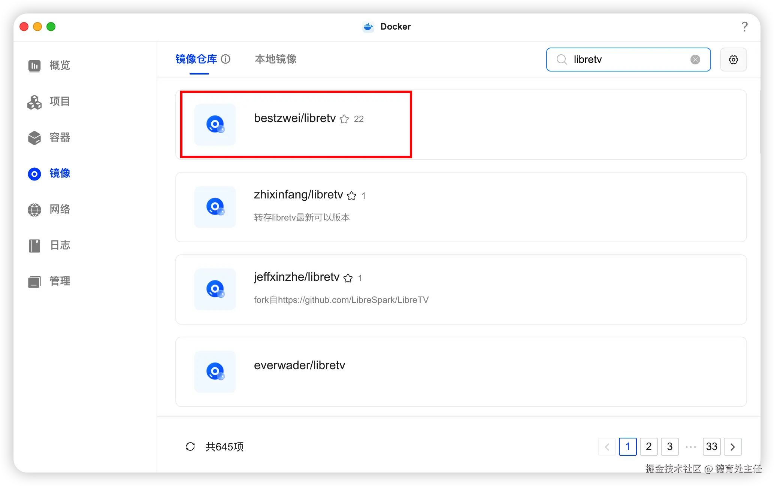Viewport: 774px width, 486px height.
Task: Click the refresh icon near 共645项
Action: tap(190, 446)
